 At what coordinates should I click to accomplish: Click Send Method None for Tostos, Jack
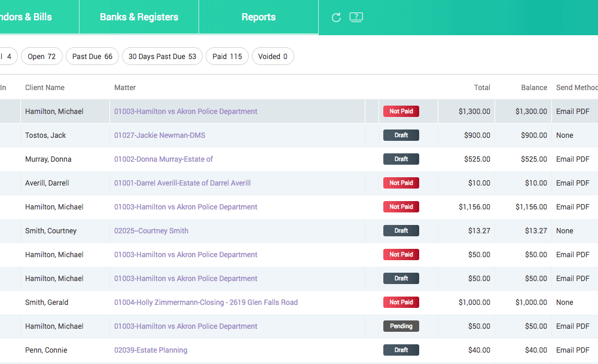[x=565, y=135]
